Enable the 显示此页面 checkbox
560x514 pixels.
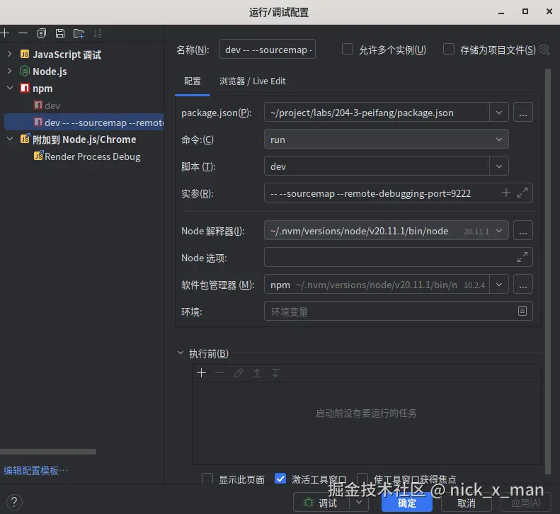(207, 479)
